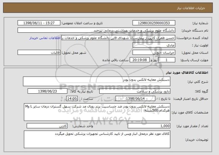Viewport: 219px width, 155px height.
Task: Click the label مشخصات کالای مورد نیاز
Action: [190, 112]
